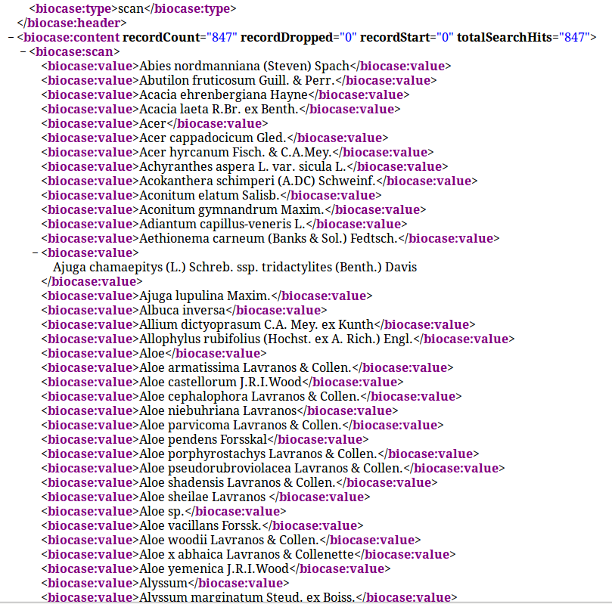Image resolution: width=612 pixels, height=604 pixels.
Task: Click Acer hyrcanum Fisch. & C.A.Mey. value
Action: tap(238, 153)
